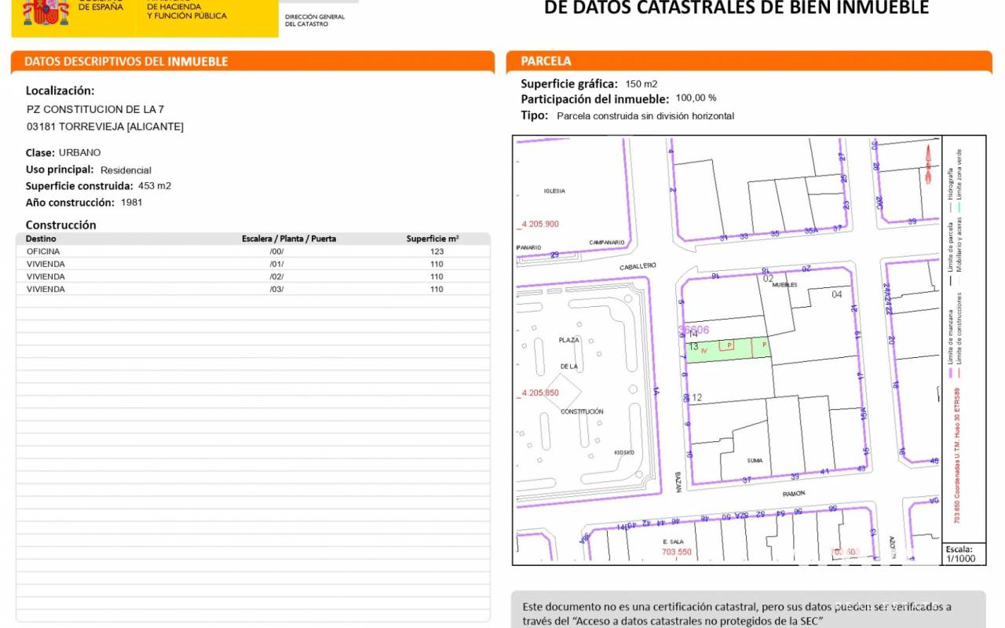Click the red IV marker inside the green parcel
The image size is (1005, 628).
coord(704,351)
